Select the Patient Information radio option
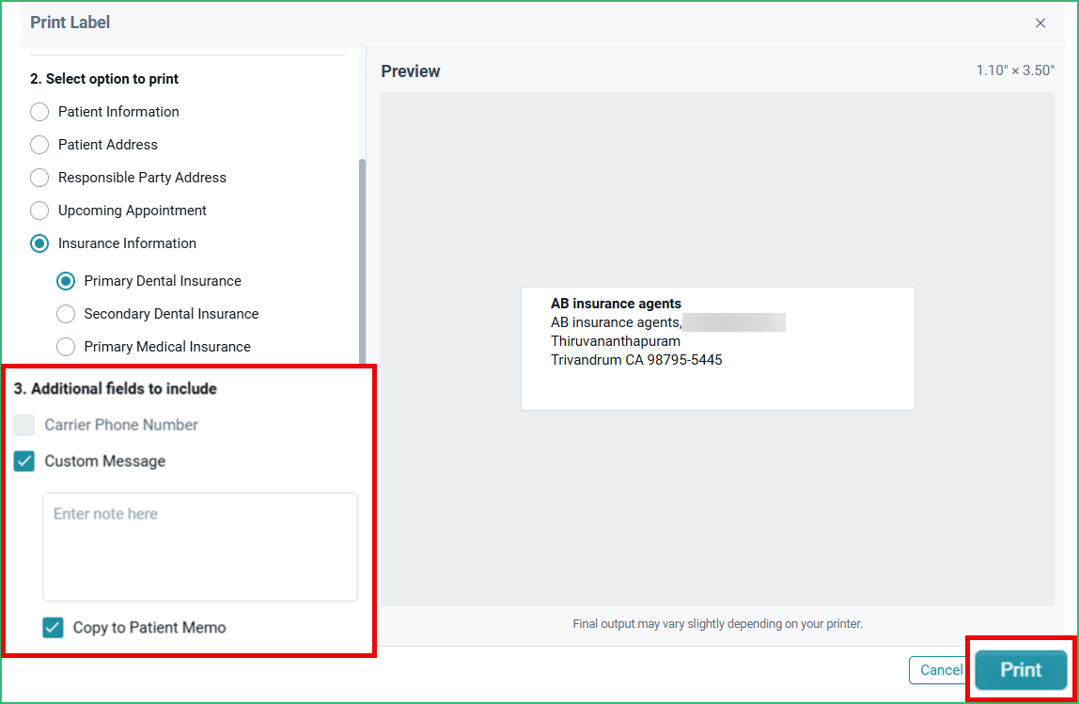The width and height of the screenshot is (1079, 704). [x=39, y=112]
